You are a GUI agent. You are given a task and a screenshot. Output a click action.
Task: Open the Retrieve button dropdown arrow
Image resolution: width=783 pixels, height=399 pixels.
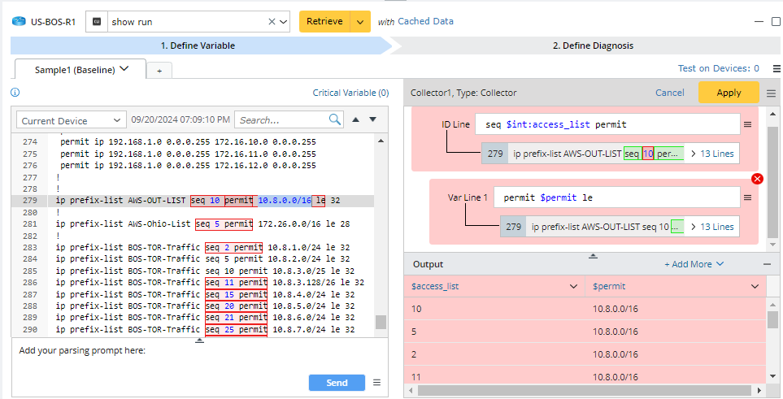[360, 22]
